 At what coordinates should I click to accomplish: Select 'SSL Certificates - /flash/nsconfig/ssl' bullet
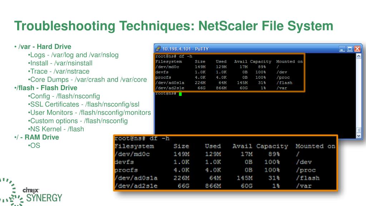coord(84,104)
